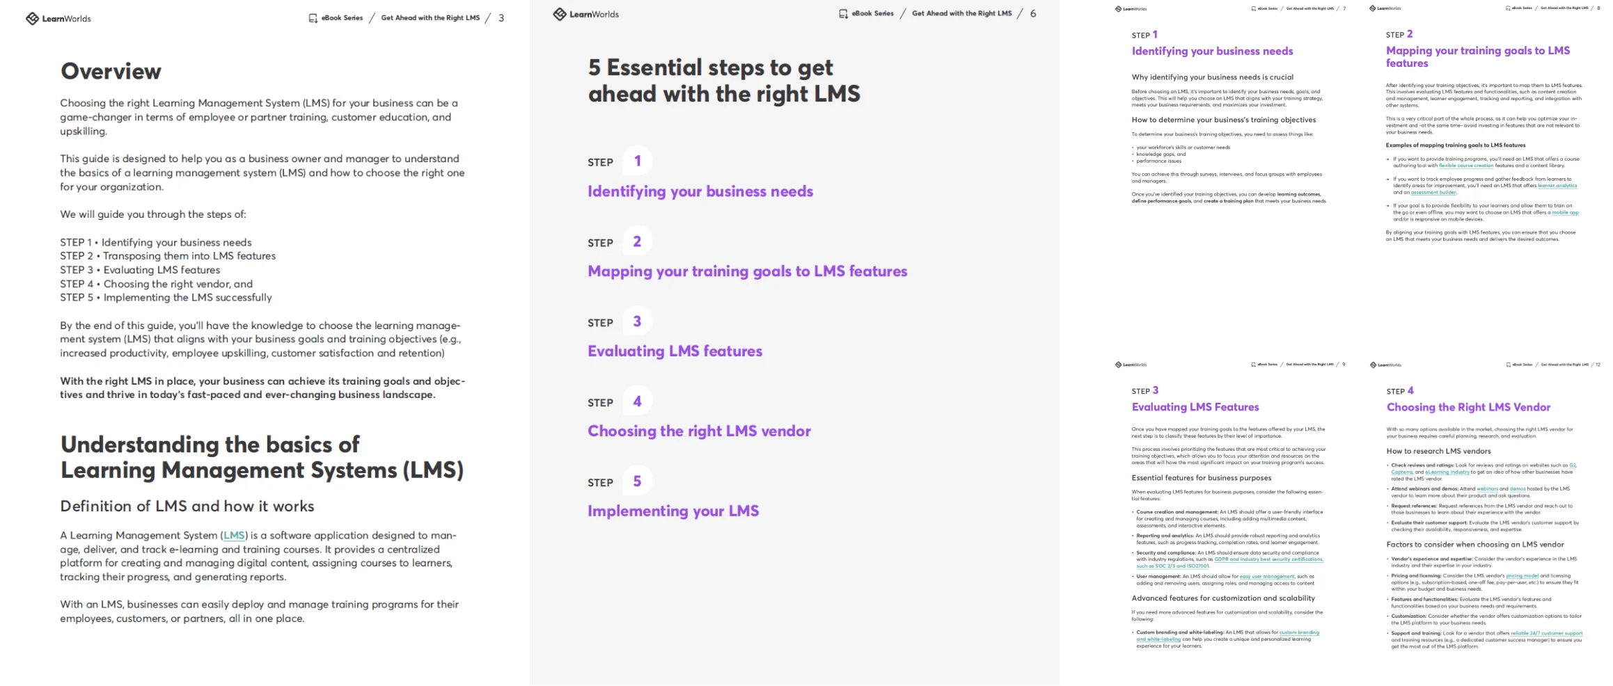This screenshot has width=1613, height=686.
Task: Click the 'Implementing your LMS' step title
Action: click(x=672, y=511)
